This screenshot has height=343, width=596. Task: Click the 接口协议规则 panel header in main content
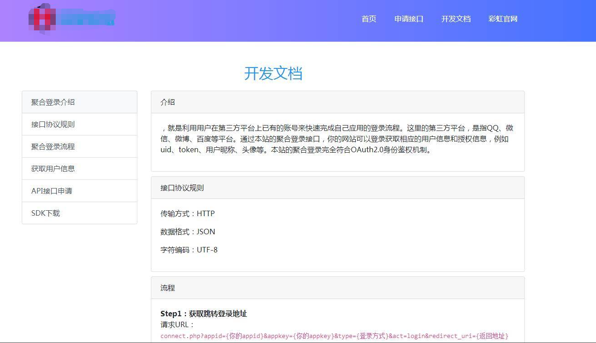[x=182, y=188]
